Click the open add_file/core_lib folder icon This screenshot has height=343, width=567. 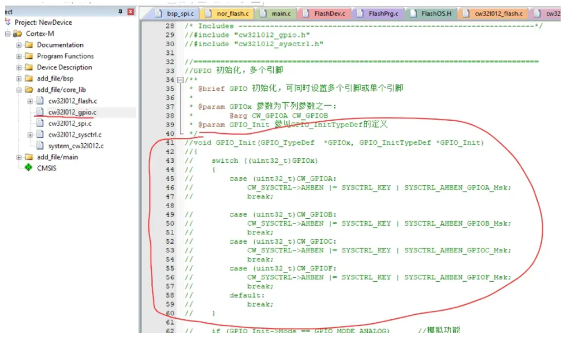pyautogui.click(x=29, y=90)
